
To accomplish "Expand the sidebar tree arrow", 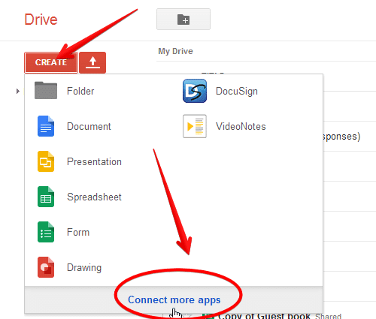I will pos(18,91).
